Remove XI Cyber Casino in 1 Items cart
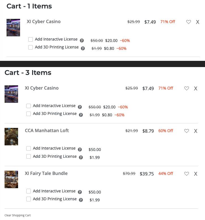205x220 pixels. [x=198, y=22]
